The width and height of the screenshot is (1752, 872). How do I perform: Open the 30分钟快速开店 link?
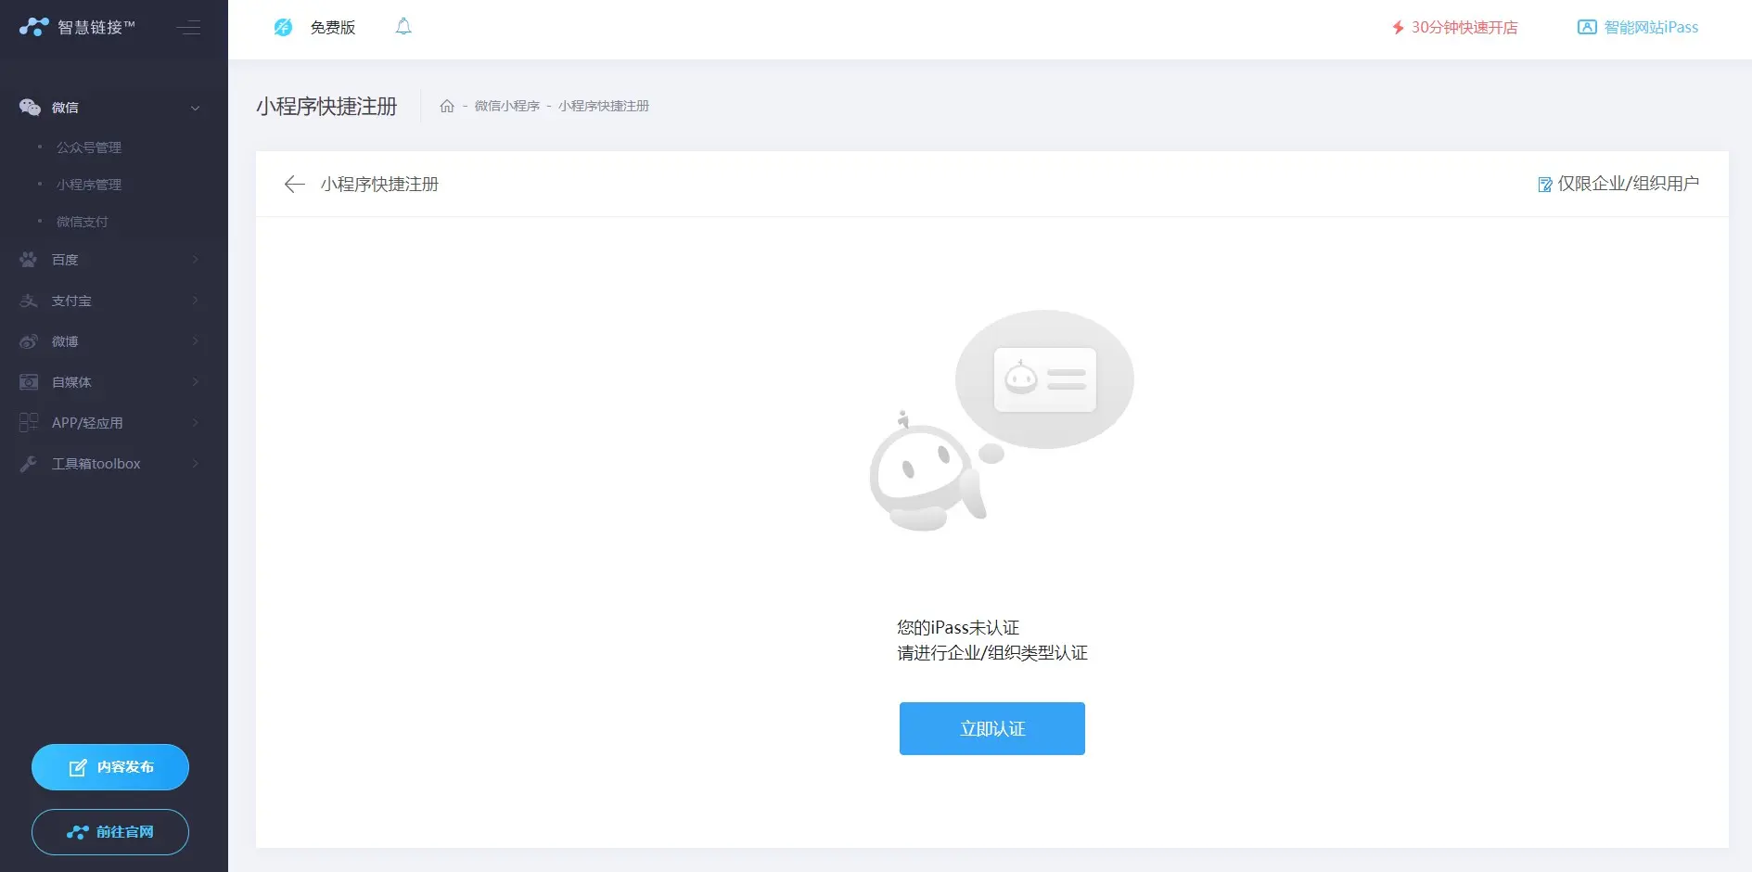click(1454, 27)
